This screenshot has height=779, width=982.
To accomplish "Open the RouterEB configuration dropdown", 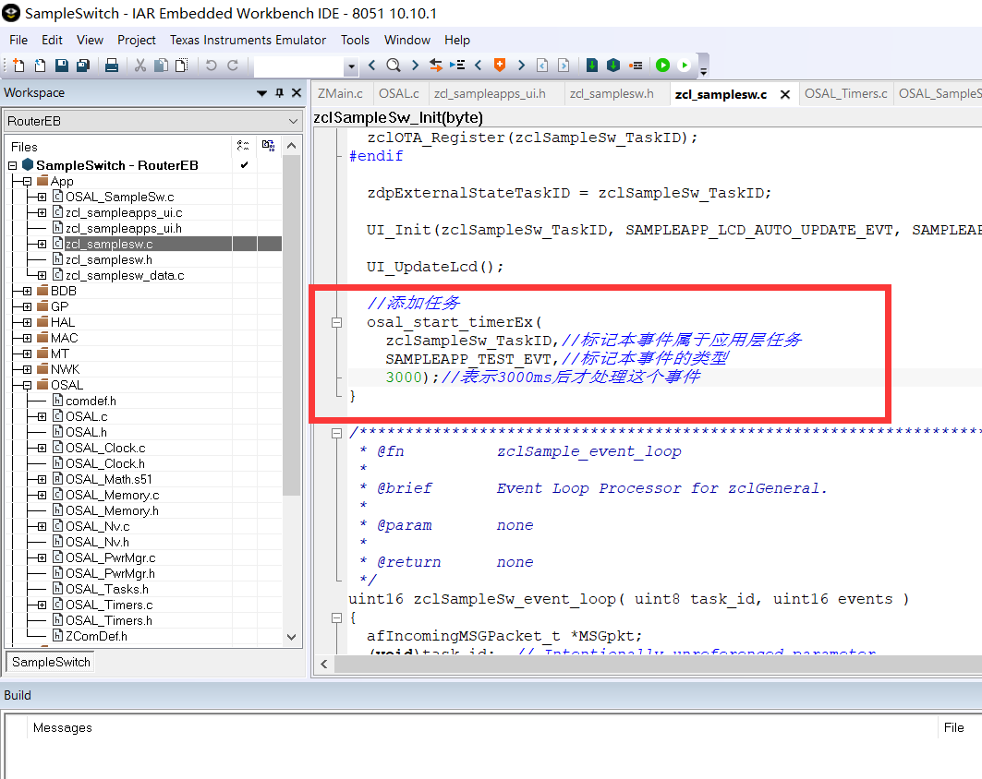I will (294, 120).
